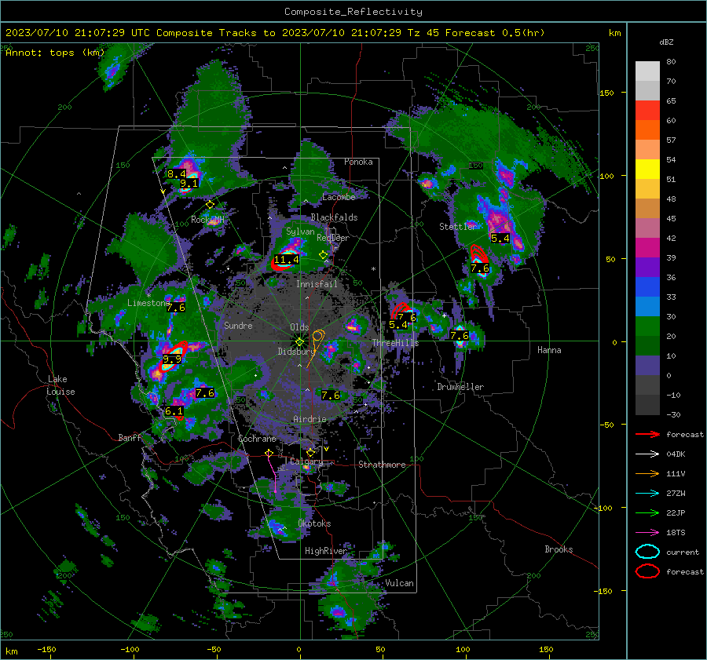Click the Composite_Reflectivity title

point(353,12)
